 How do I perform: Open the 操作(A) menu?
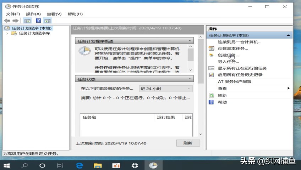[x=33, y=14]
